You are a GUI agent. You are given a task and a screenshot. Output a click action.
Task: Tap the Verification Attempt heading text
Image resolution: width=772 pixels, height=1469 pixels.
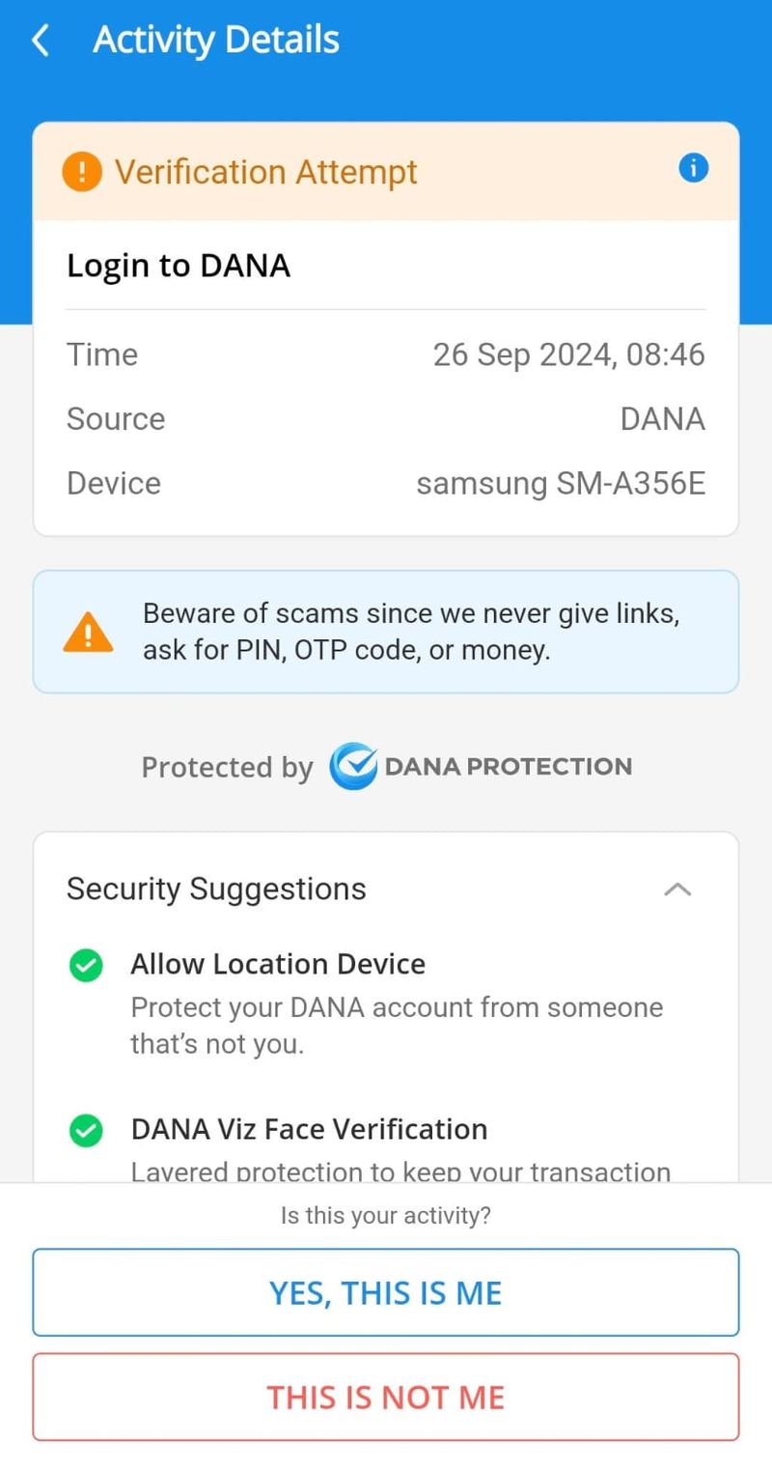(x=266, y=172)
